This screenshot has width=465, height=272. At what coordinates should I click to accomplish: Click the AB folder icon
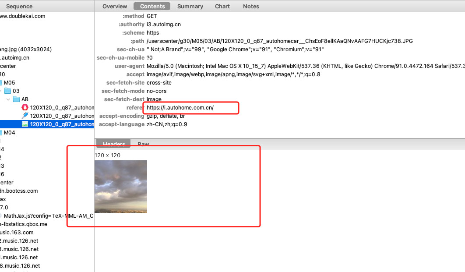[x=16, y=99]
